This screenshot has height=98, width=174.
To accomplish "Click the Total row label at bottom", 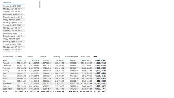I will click(x=5, y=91).
